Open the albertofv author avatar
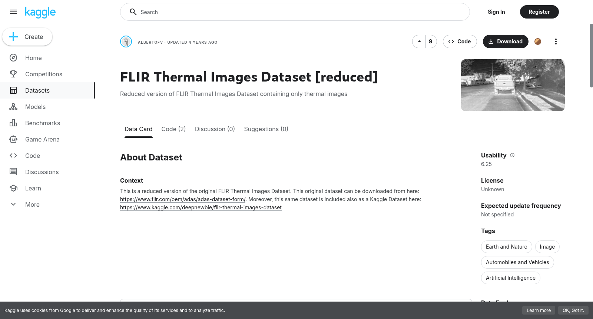The width and height of the screenshot is (593, 319). point(126,41)
